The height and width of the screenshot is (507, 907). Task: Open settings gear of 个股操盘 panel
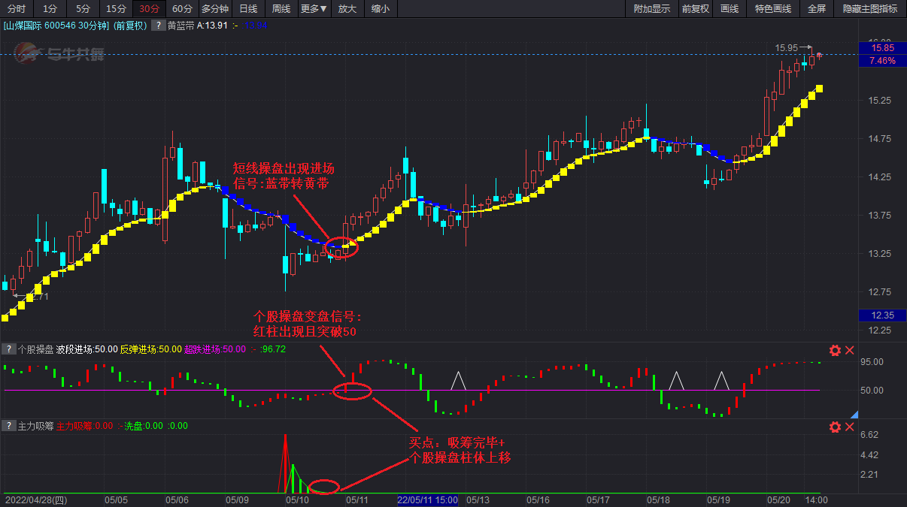[x=835, y=350]
